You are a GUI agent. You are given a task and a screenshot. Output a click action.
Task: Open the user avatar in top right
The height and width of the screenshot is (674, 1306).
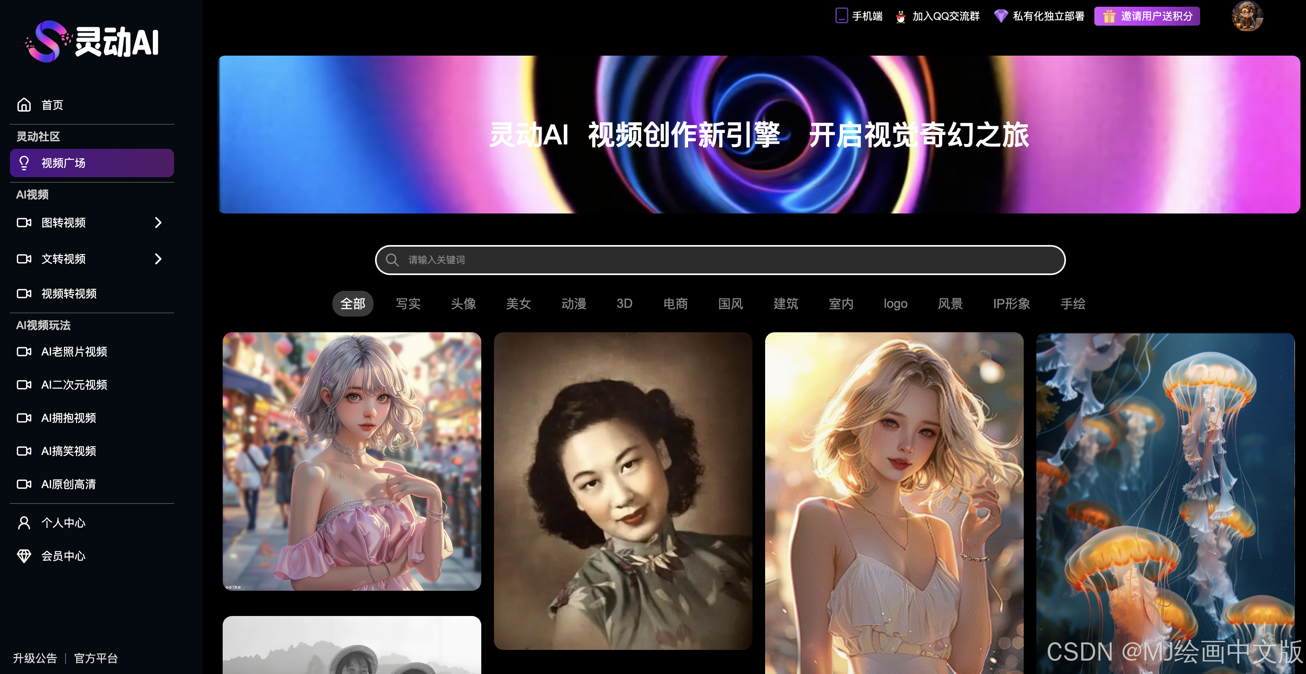click(x=1247, y=16)
